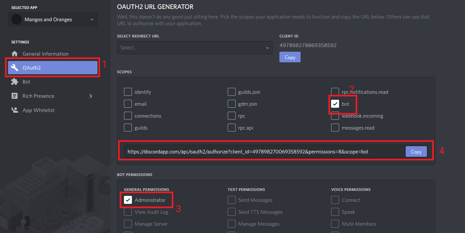Open the General Information home icon
This screenshot has width=465, height=233.
point(15,54)
